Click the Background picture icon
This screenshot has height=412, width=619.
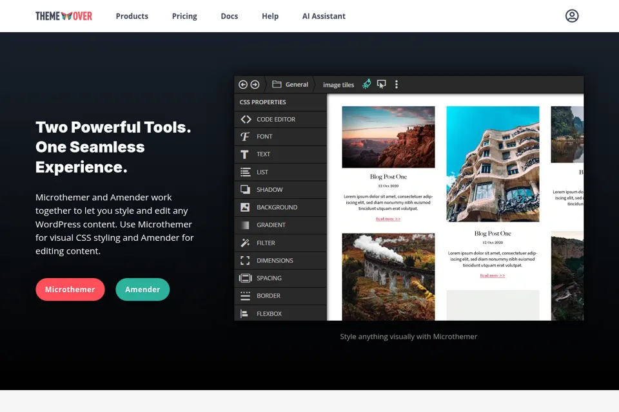click(245, 207)
